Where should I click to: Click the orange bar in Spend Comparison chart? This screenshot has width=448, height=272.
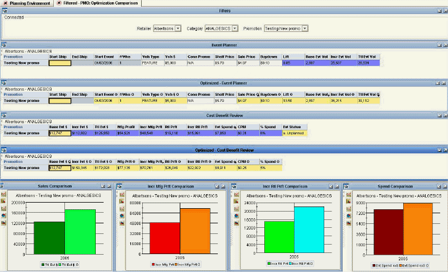pyautogui.click(x=418, y=229)
